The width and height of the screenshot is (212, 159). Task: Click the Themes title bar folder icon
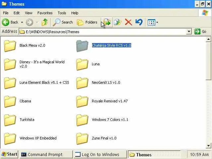coord(4,4)
